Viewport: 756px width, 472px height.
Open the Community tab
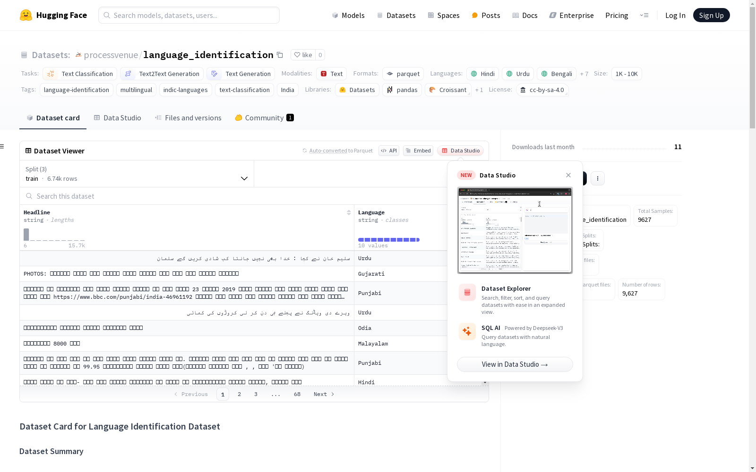pos(264,118)
